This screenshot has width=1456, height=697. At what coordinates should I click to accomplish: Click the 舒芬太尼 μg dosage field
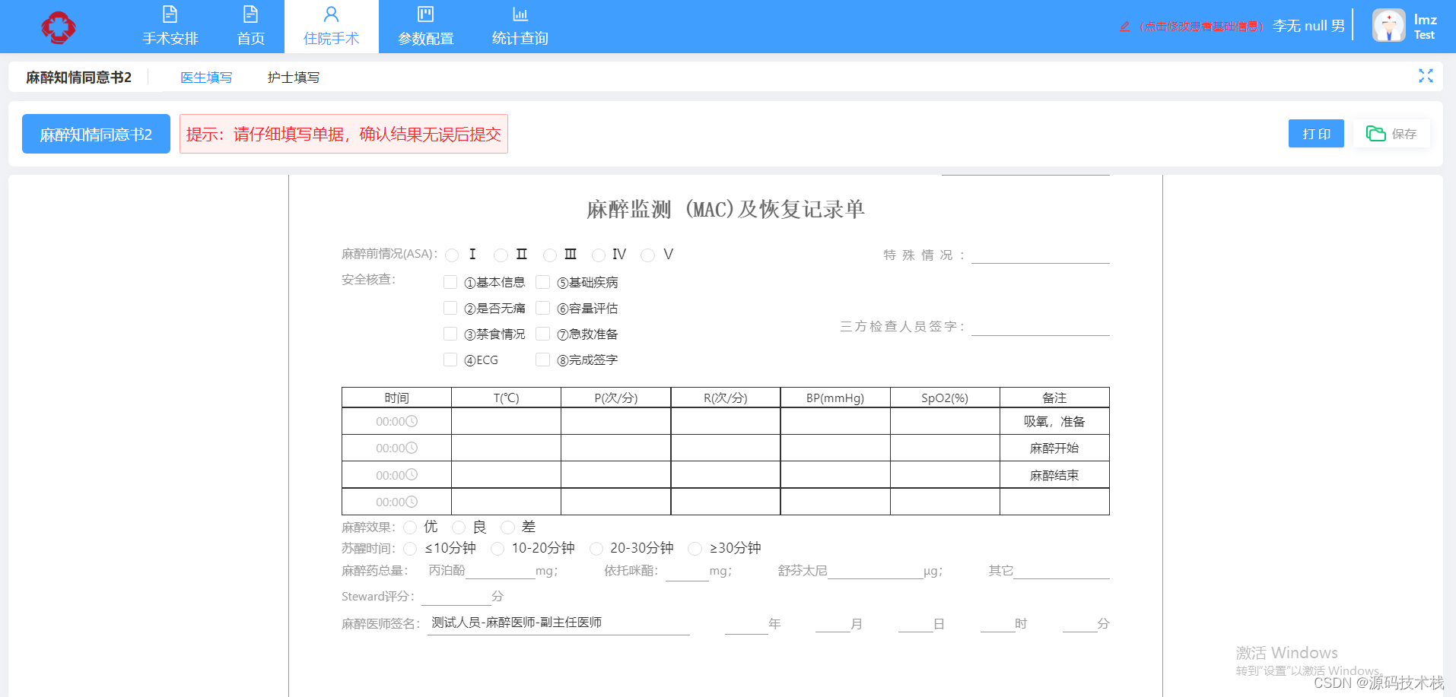point(875,570)
